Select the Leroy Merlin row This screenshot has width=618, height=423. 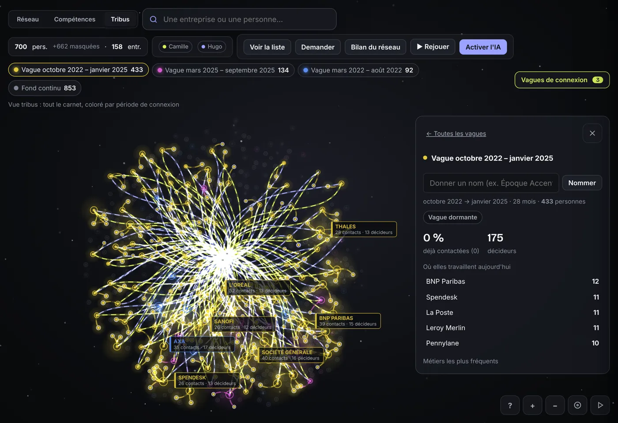point(512,328)
